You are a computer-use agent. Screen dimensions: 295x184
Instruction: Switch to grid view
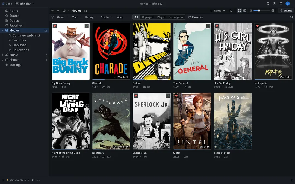239,11
